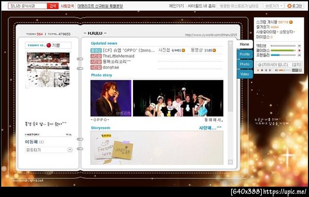The image size is (309, 197).
Task: Click the TODAY visitor count 564
Action: pos(40,34)
